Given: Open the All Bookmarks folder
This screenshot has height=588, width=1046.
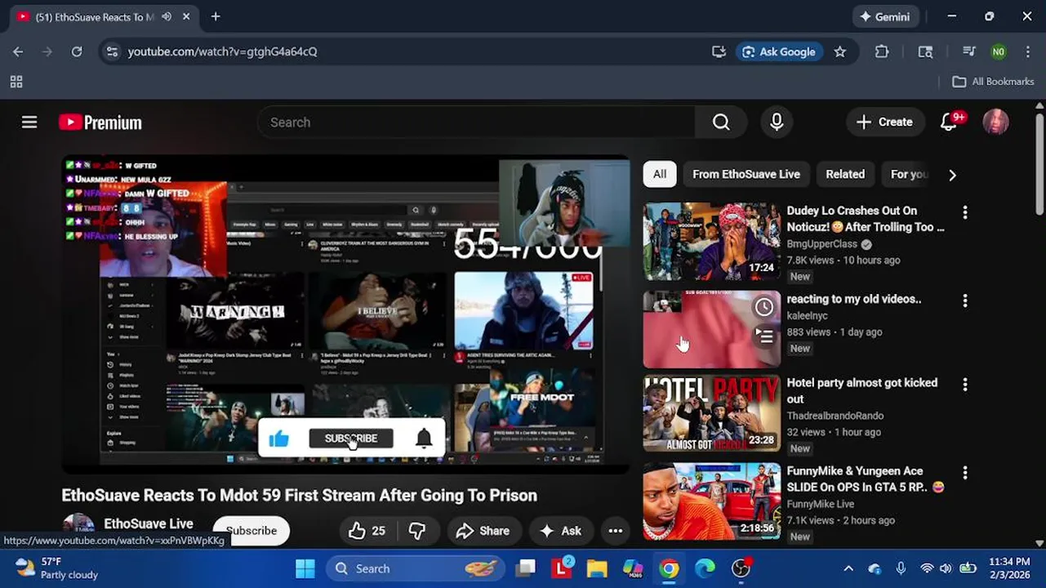Looking at the screenshot, I should [x=994, y=82].
